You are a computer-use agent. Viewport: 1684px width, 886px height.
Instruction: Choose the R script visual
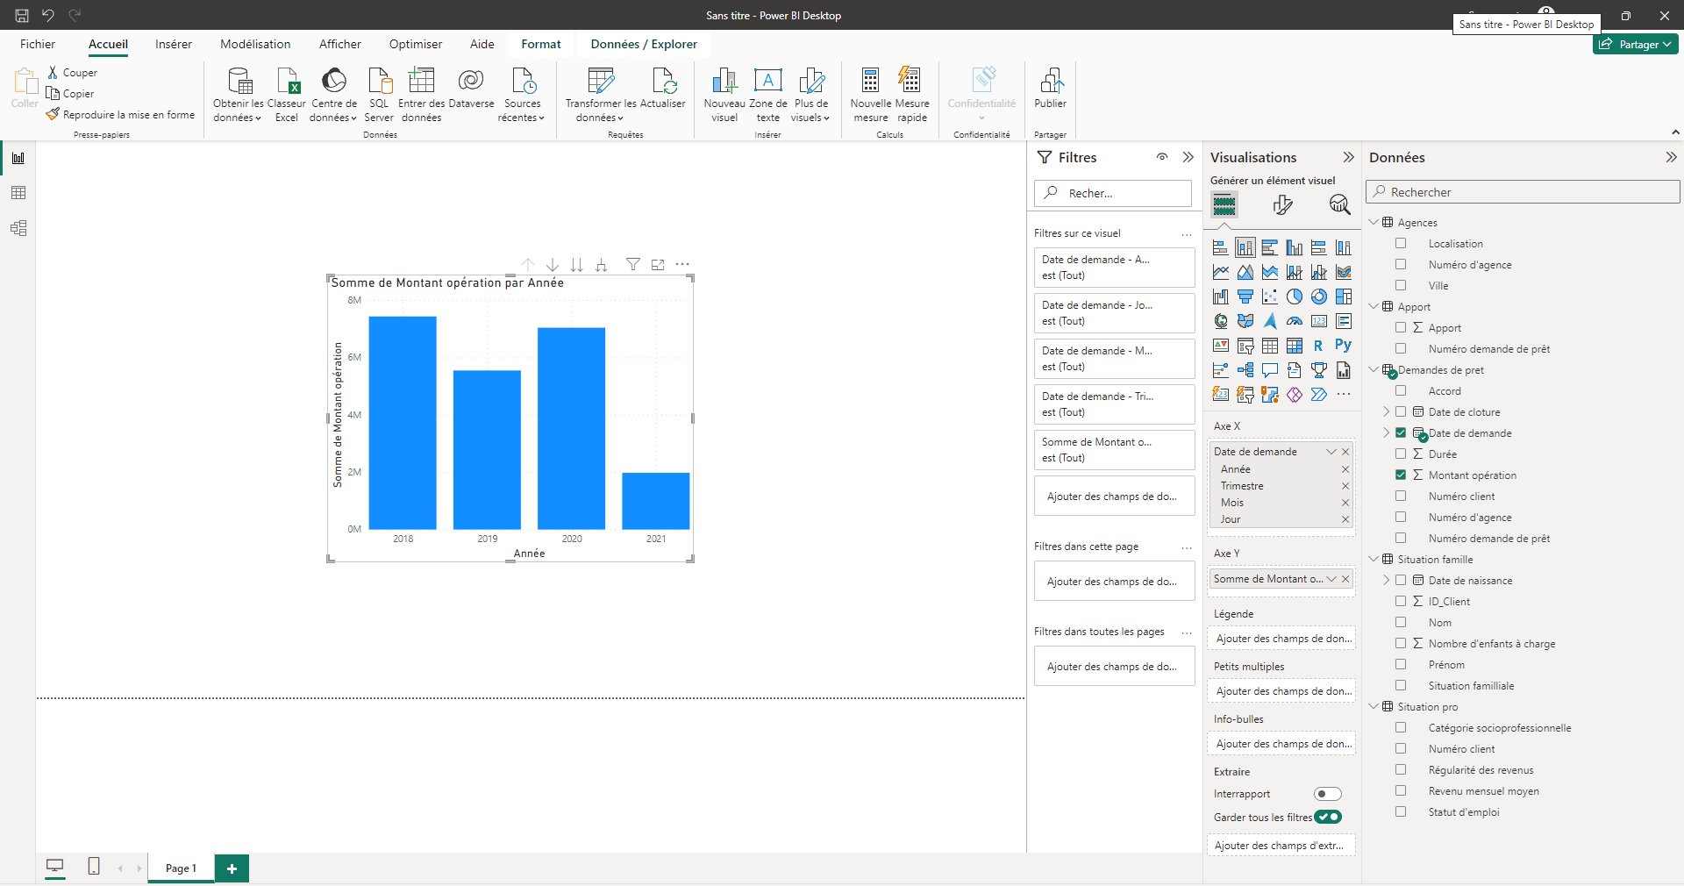coord(1319,346)
